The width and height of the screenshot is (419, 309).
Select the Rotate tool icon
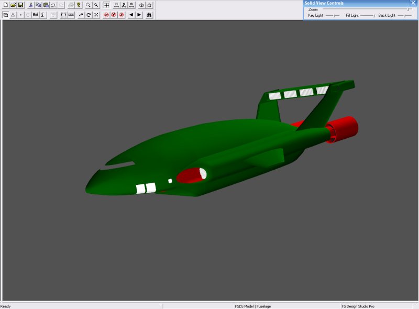click(x=89, y=15)
